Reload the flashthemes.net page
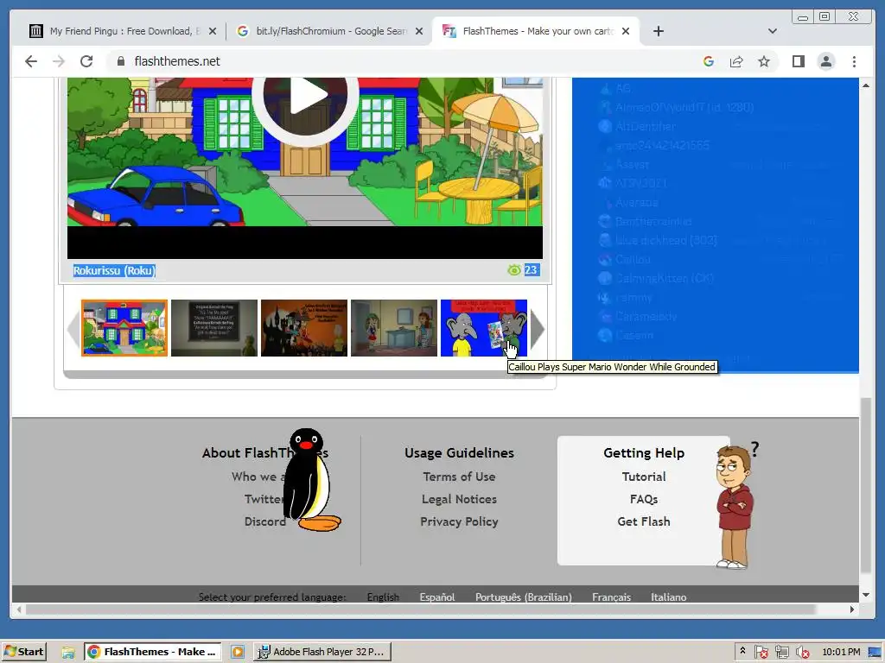This screenshot has width=885, height=663. 86,61
